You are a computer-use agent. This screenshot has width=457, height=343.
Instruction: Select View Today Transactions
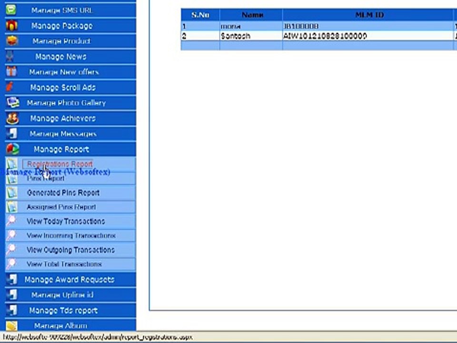(66, 221)
